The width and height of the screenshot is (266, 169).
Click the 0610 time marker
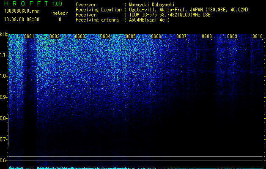(x=258, y=36)
